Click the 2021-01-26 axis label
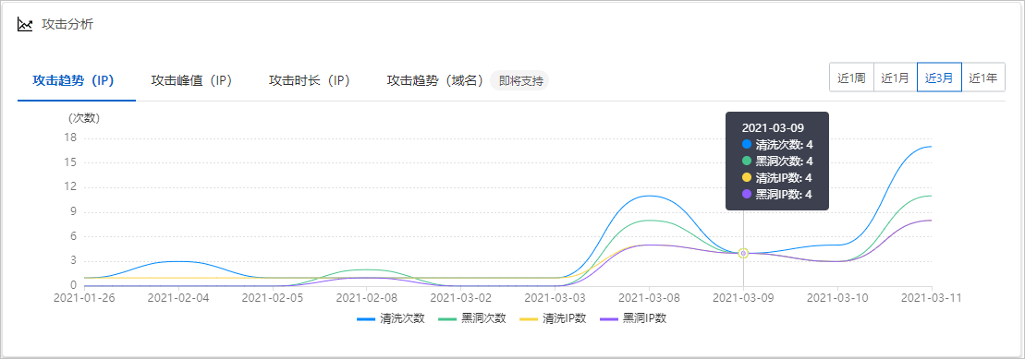Image resolution: width=1025 pixels, height=359 pixels. coord(84,297)
